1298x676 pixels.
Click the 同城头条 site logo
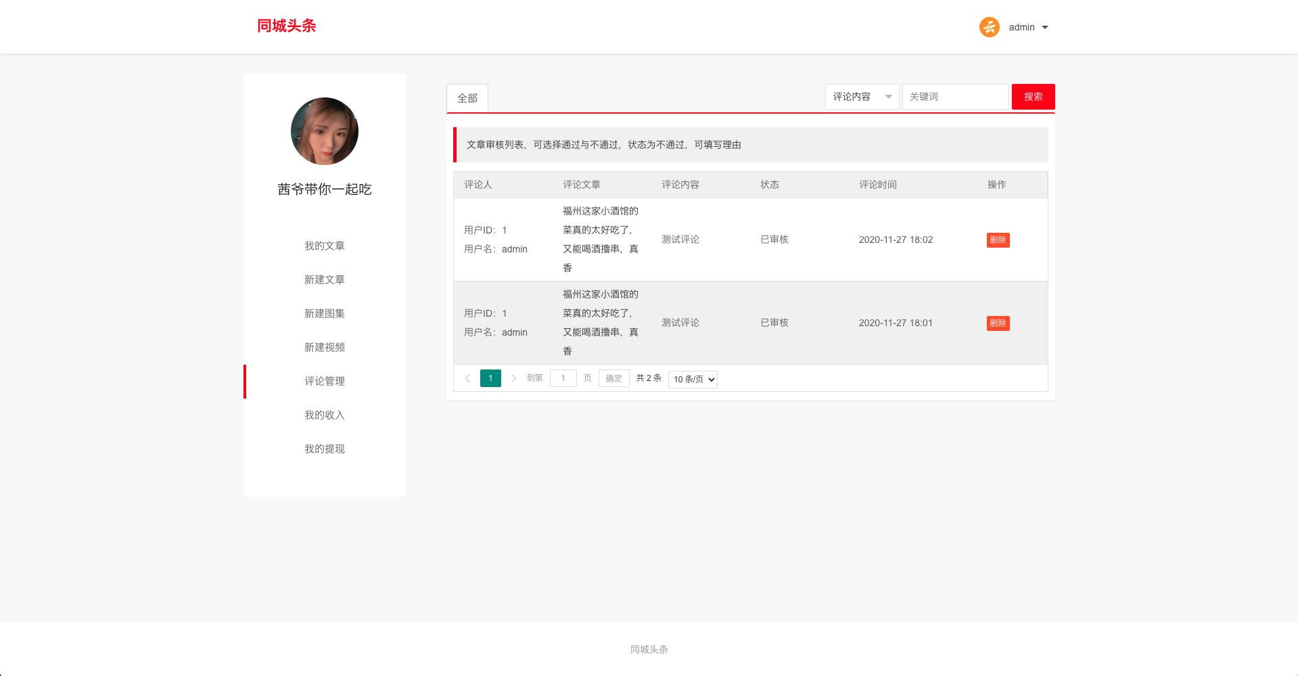click(x=286, y=26)
